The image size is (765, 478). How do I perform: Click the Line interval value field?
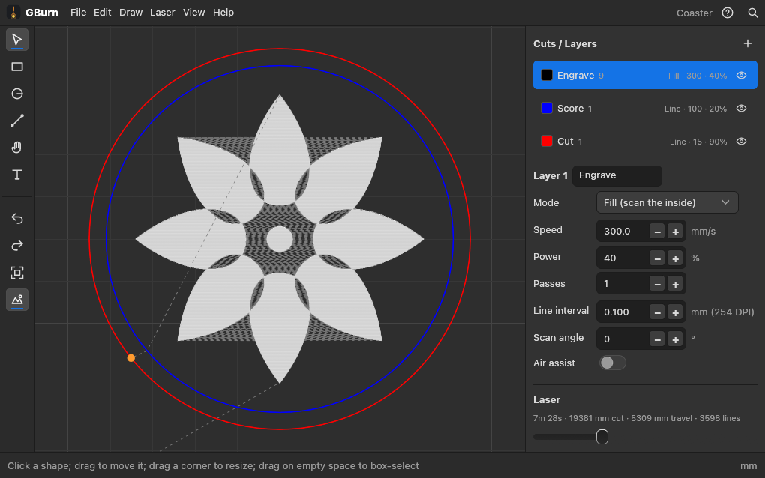click(623, 312)
